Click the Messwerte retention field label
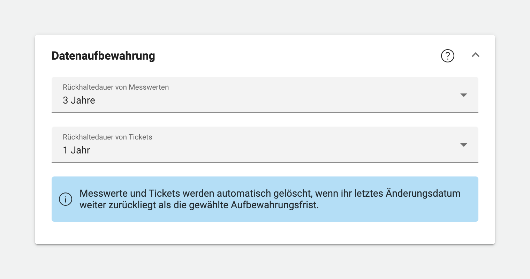530x279 pixels. (x=116, y=87)
